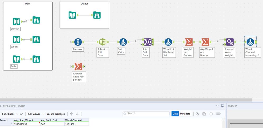Select the Soils Text Input tool icon
This screenshot has height=128, width=263.
pos(16,59)
